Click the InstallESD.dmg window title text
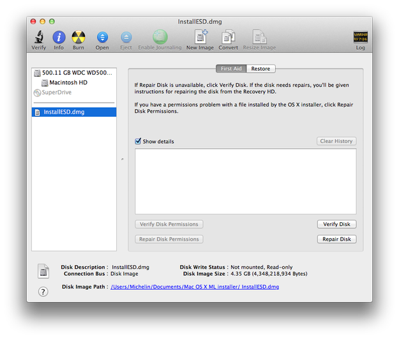This screenshot has height=339, width=399. (x=200, y=22)
